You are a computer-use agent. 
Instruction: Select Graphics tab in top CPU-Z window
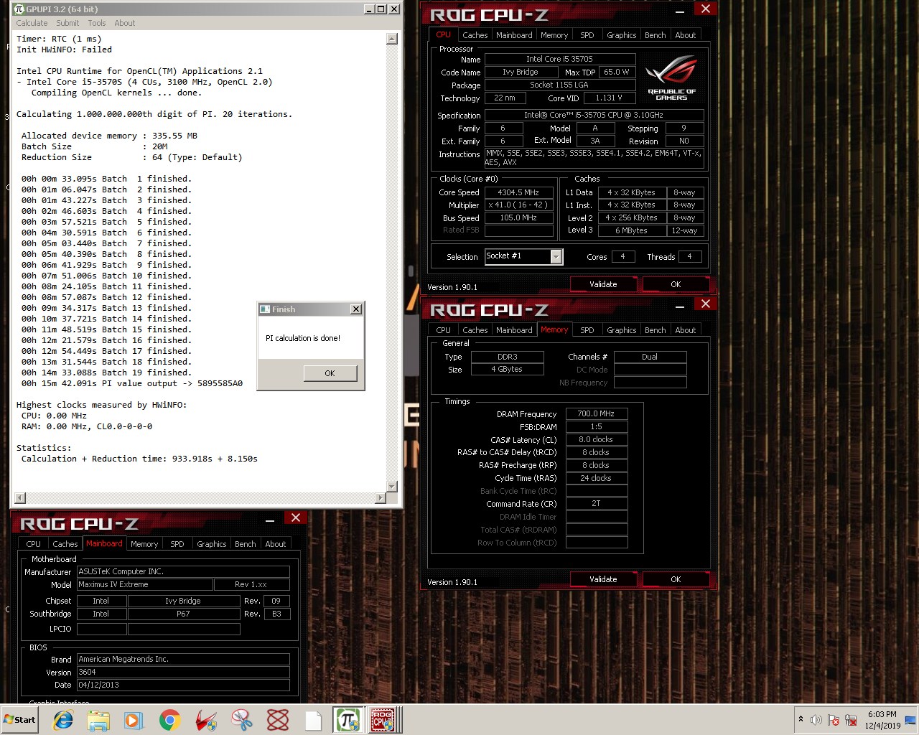coord(621,35)
